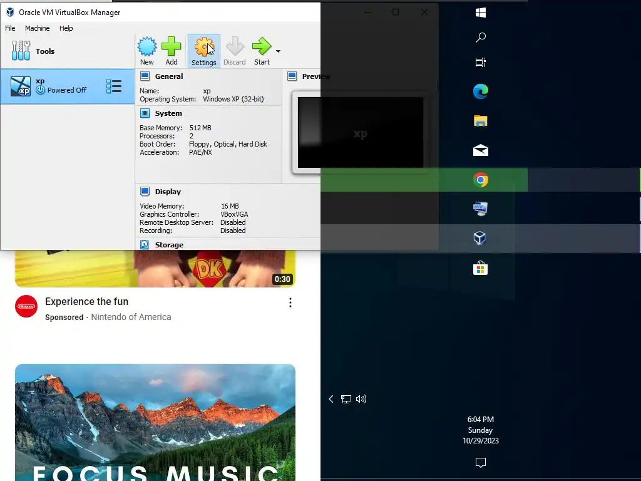Click the General section header
The width and height of the screenshot is (641, 481).
click(x=169, y=76)
